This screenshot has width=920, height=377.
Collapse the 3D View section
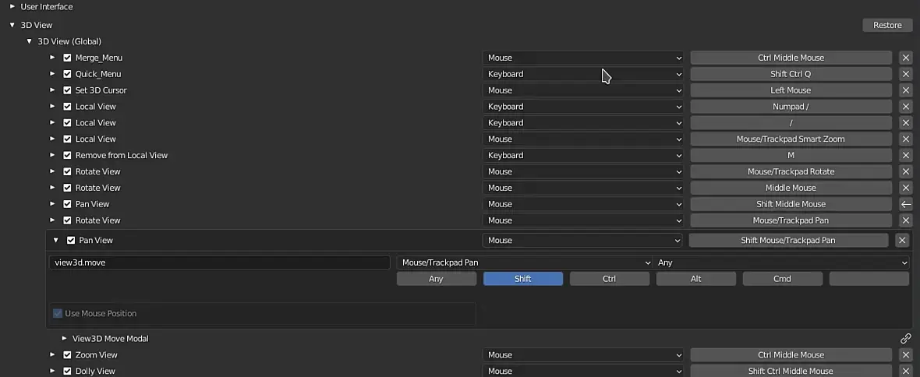point(12,25)
